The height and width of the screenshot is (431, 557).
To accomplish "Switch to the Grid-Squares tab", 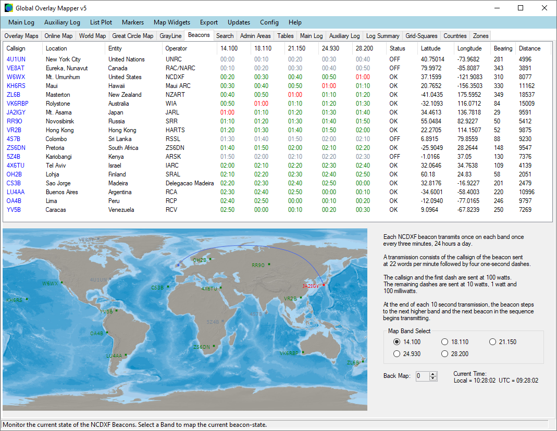I will (x=422, y=36).
